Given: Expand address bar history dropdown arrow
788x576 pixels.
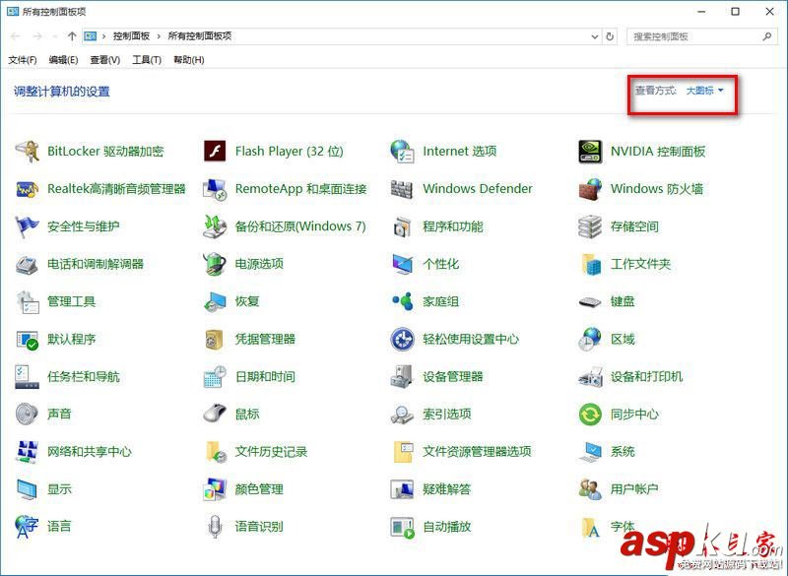Looking at the screenshot, I should click(595, 36).
